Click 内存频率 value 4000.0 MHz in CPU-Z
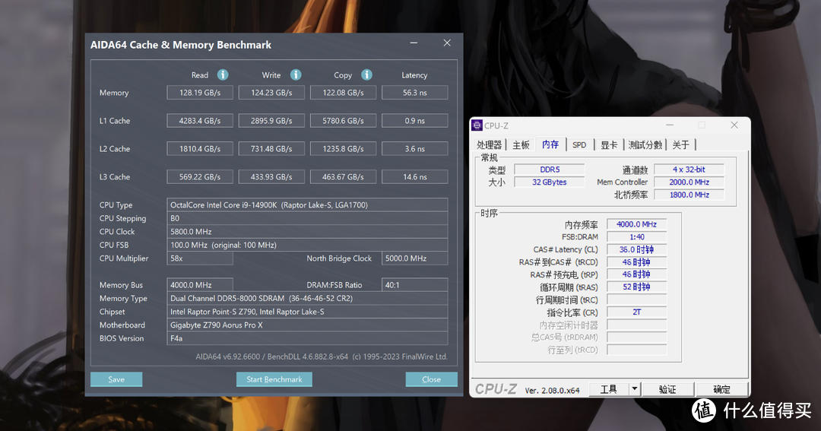Screen dimensions: 821x431 (x=637, y=224)
